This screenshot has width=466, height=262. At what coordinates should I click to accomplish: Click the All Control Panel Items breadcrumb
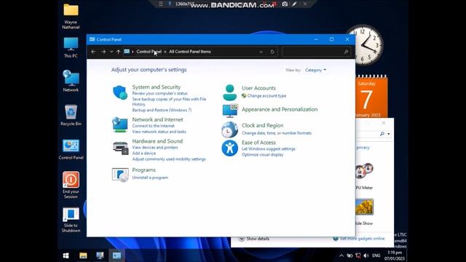(190, 52)
